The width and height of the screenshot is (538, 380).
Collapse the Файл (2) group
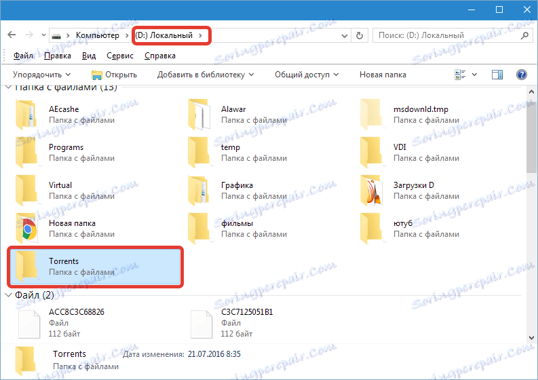[x=8, y=295]
